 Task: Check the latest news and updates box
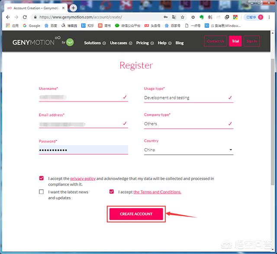point(42,192)
